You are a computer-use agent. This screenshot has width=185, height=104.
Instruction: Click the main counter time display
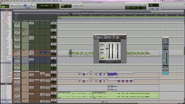click(44, 5)
